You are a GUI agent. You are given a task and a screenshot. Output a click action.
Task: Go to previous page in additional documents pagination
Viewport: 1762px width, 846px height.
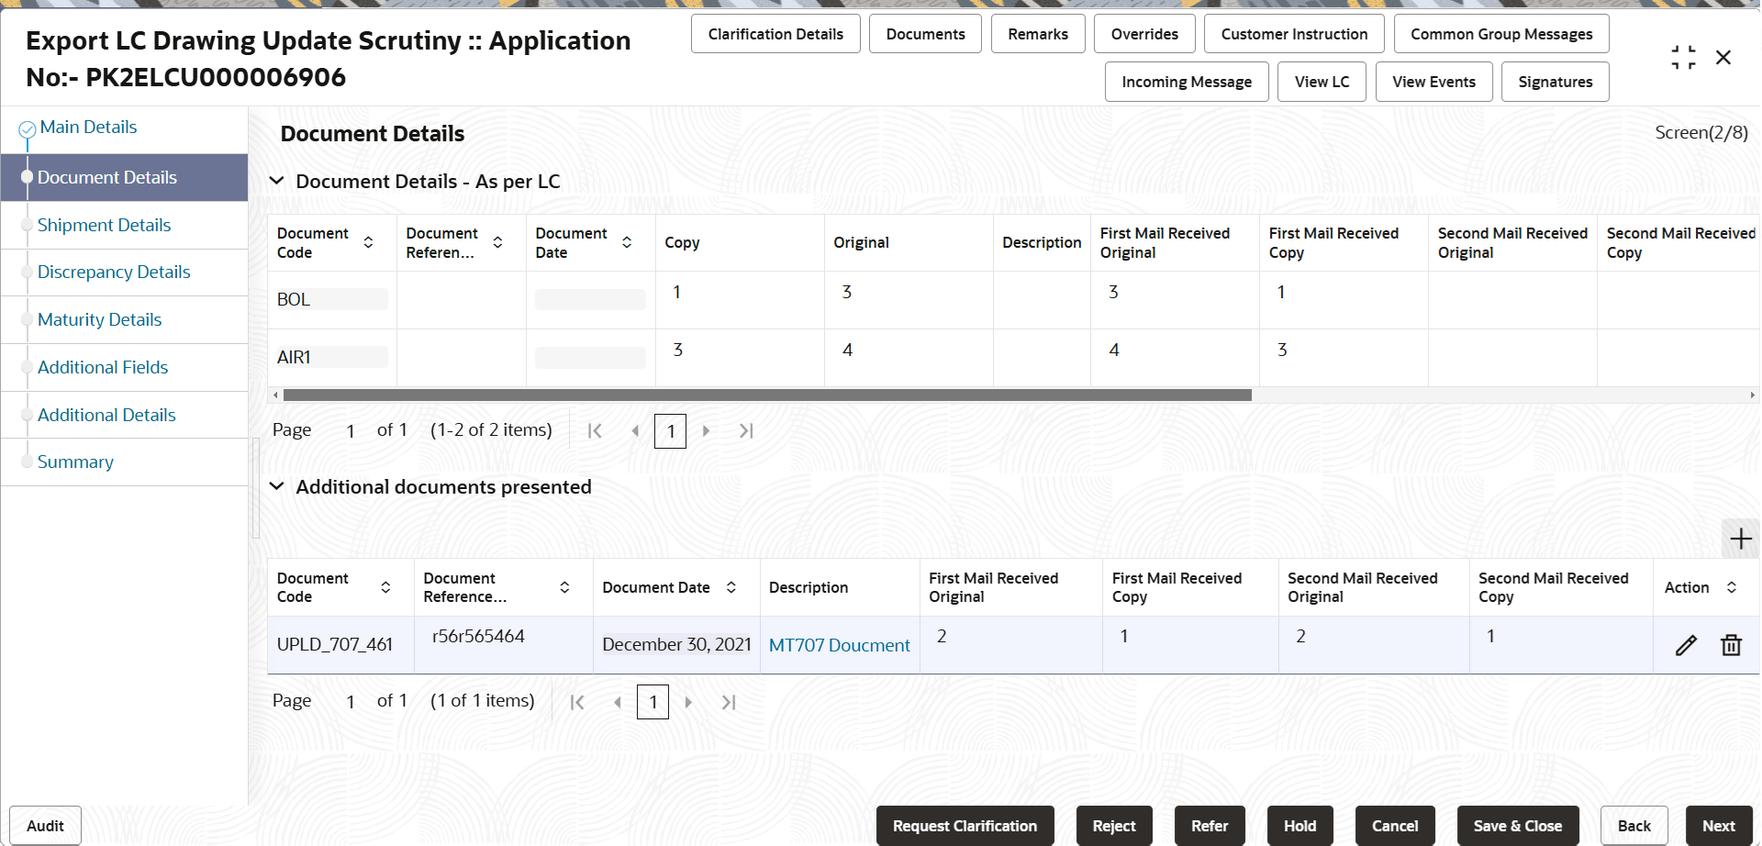pos(618,702)
